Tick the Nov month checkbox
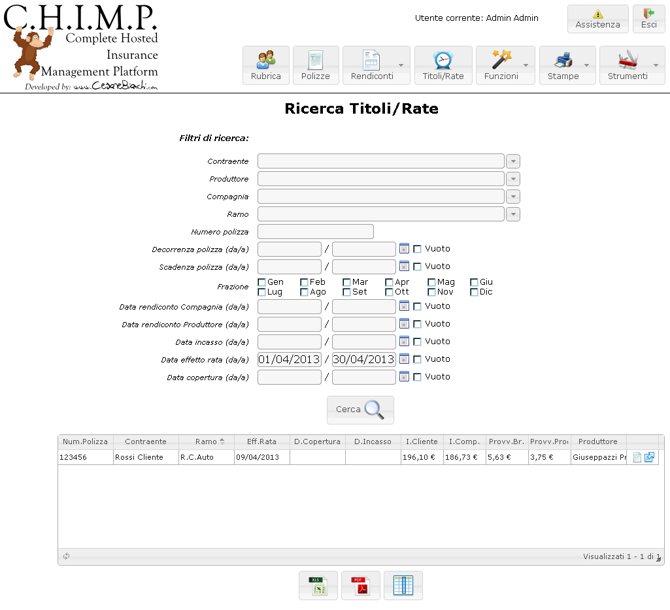Viewport: 670px width, 610px height. click(431, 292)
